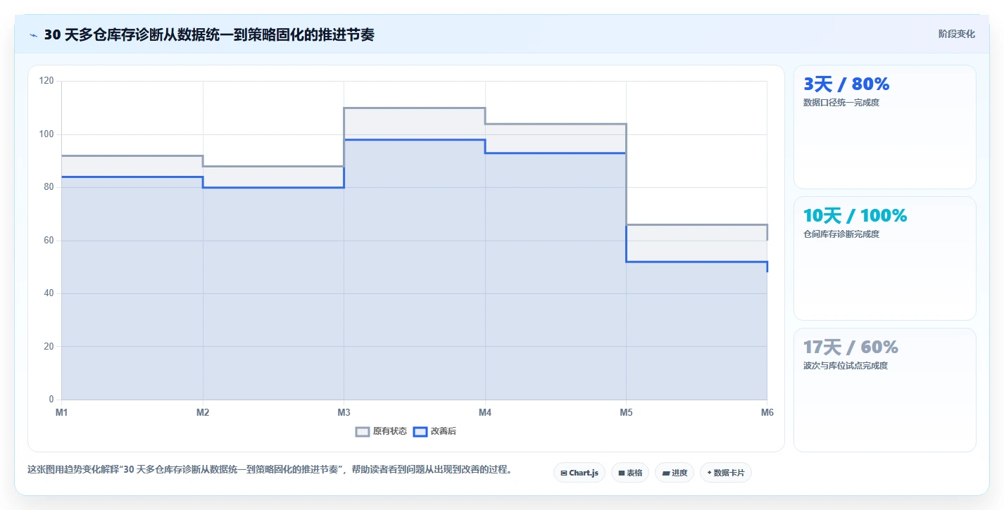Click the M2 x-axis label
The height and width of the screenshot is (510, 1004).
[x=203, y=413]
